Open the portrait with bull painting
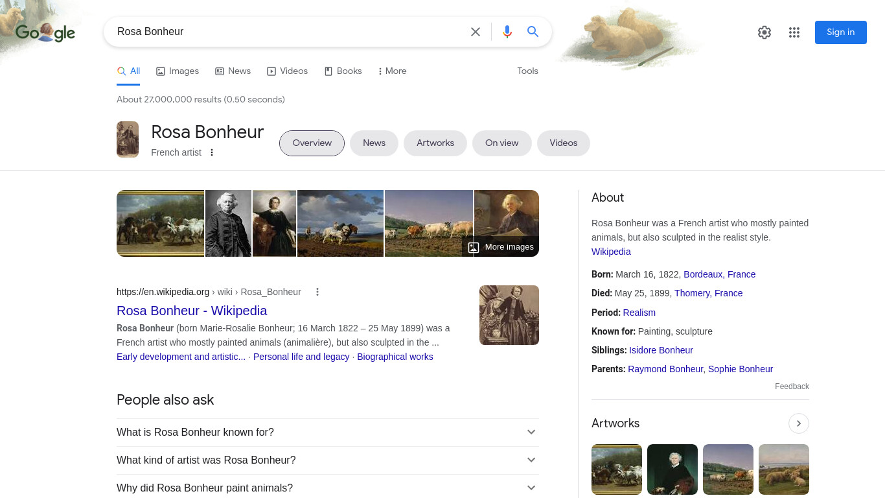885x498 pixels. 274,223
